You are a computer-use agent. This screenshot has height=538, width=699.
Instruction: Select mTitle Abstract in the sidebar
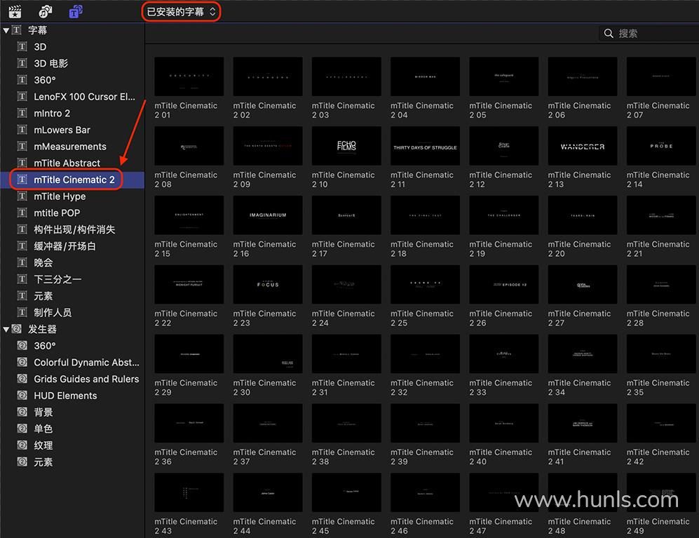(67, 163)
